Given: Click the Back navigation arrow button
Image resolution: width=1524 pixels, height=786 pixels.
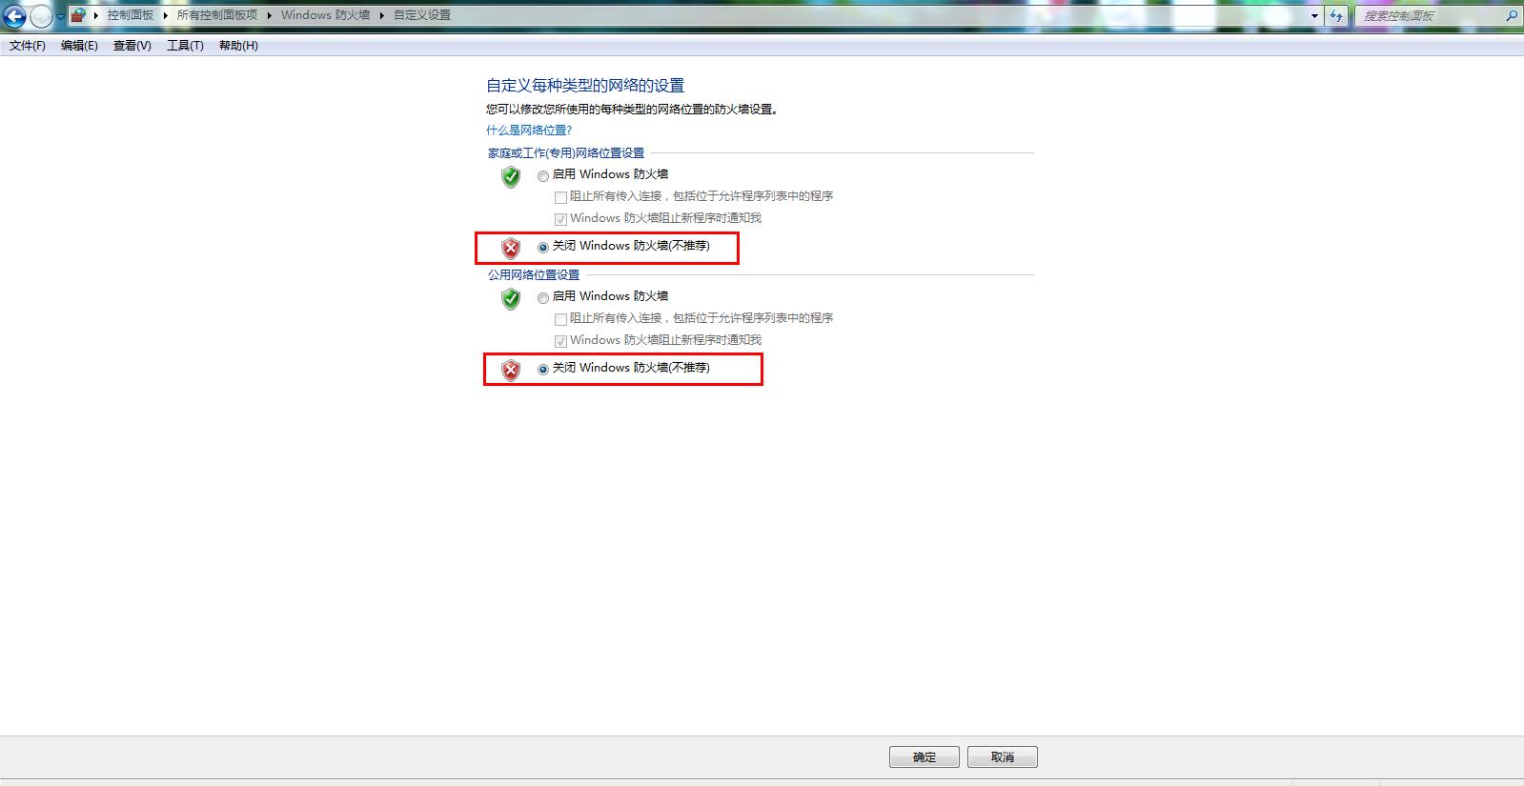Looking at the screenshot, I should (14, 16).
